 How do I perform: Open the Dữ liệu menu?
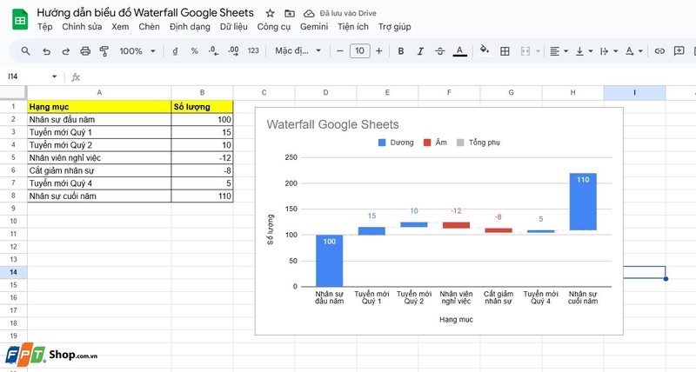pyautogui.click(x=234, y=27)
